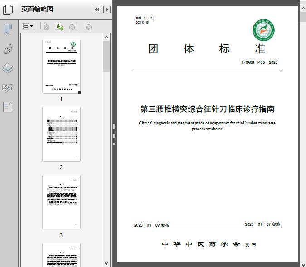Click the extract pages green-arrow icon
This screenshot has height=267, width=306.
59,26
